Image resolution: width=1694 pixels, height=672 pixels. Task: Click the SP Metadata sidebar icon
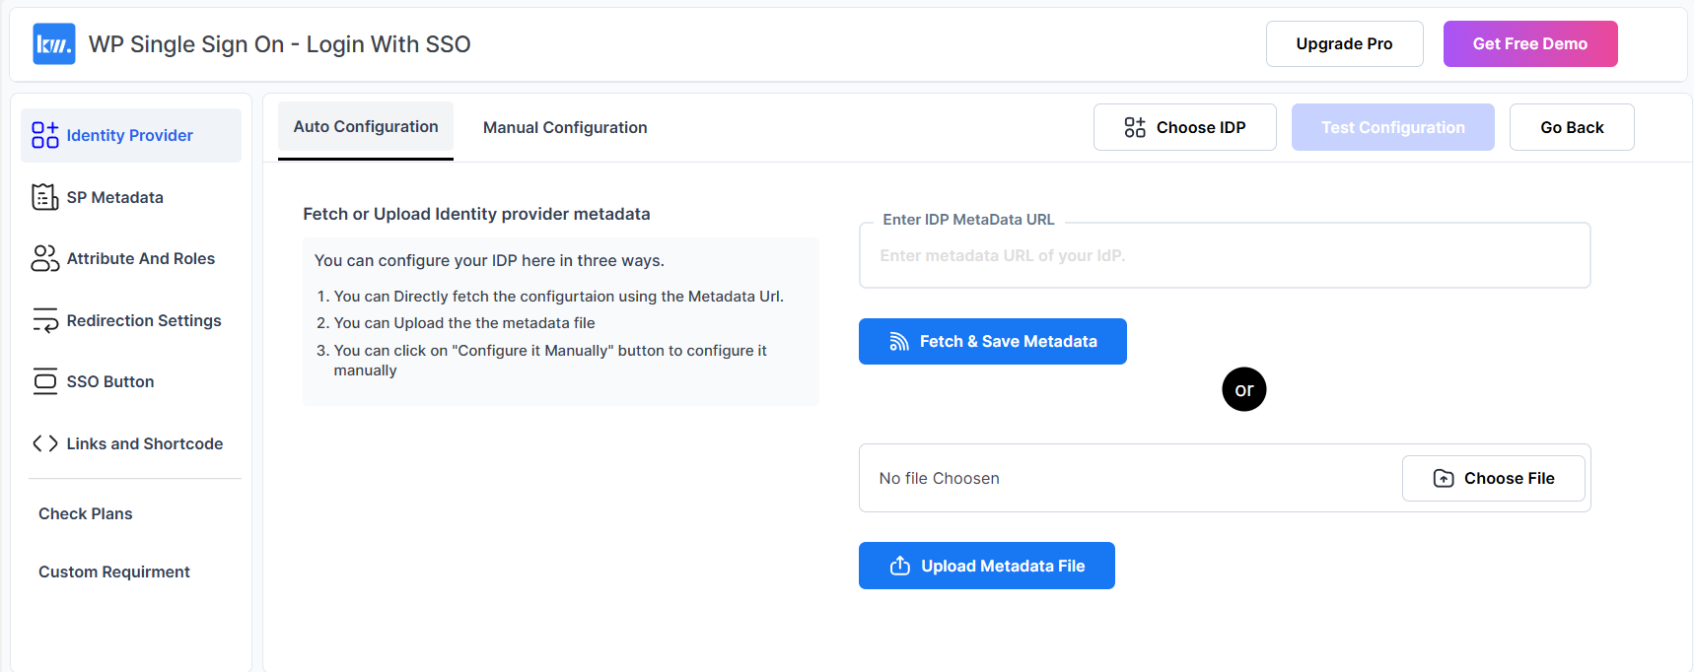[x=44, y=196]
